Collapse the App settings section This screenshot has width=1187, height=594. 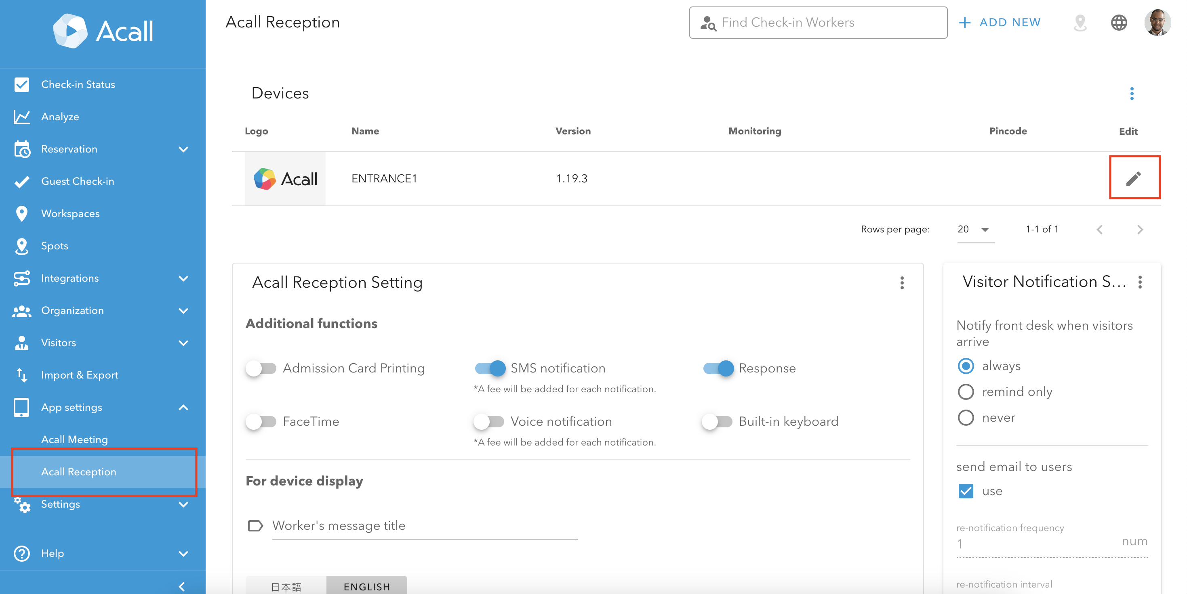coord(183,407)
